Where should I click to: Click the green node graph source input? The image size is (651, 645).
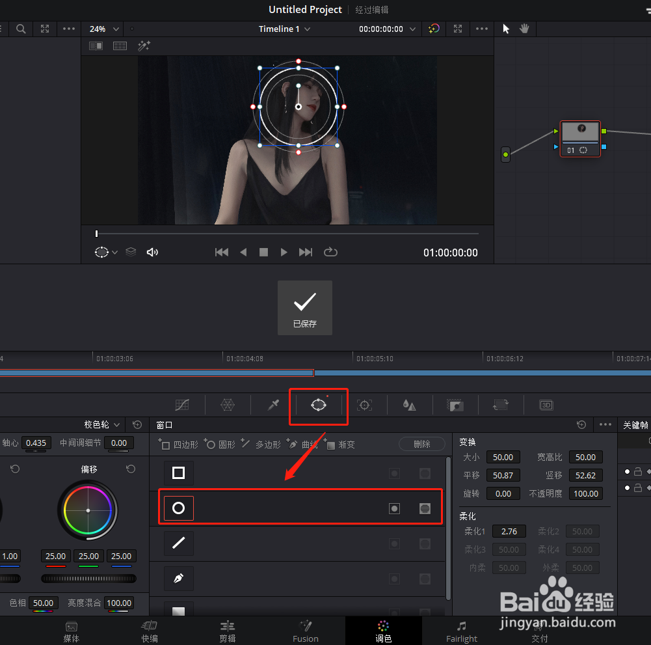coord(505,155)
